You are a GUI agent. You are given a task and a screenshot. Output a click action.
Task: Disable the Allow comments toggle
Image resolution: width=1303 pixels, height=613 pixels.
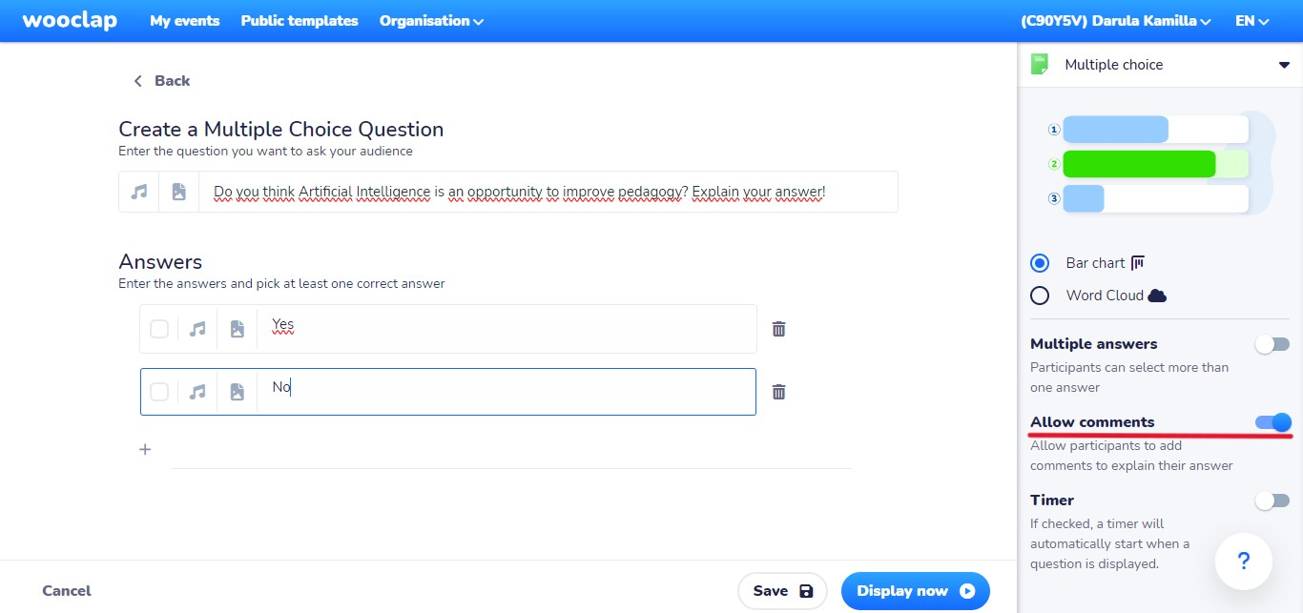point(1272,422)
